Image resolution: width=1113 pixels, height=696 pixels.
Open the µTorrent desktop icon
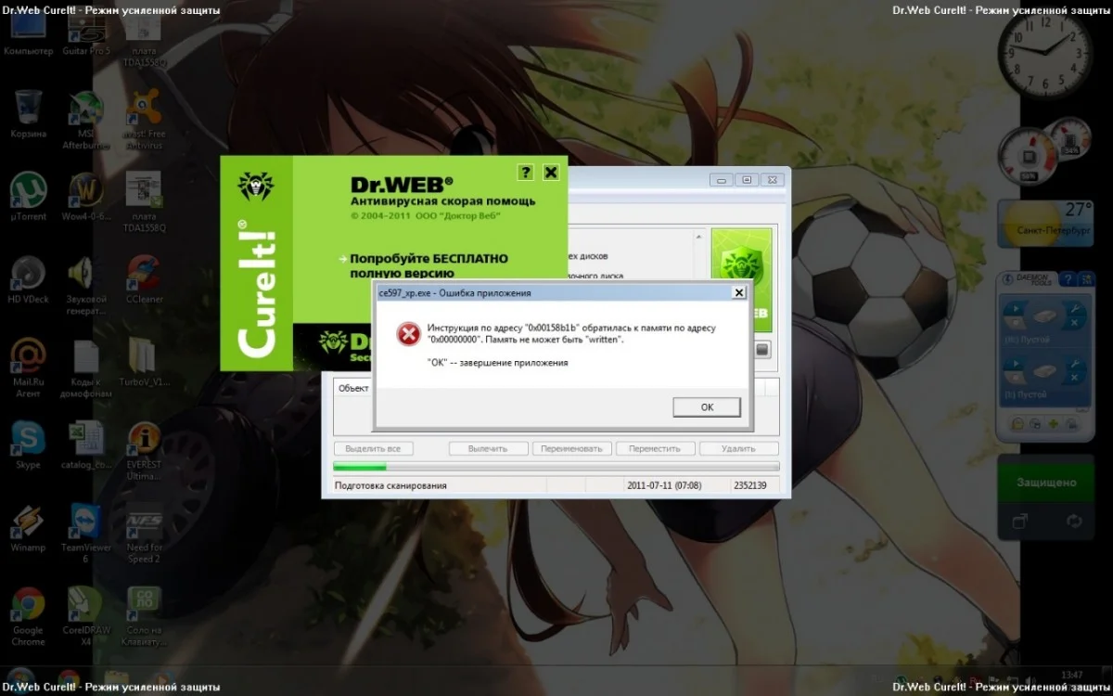(28, 197)
